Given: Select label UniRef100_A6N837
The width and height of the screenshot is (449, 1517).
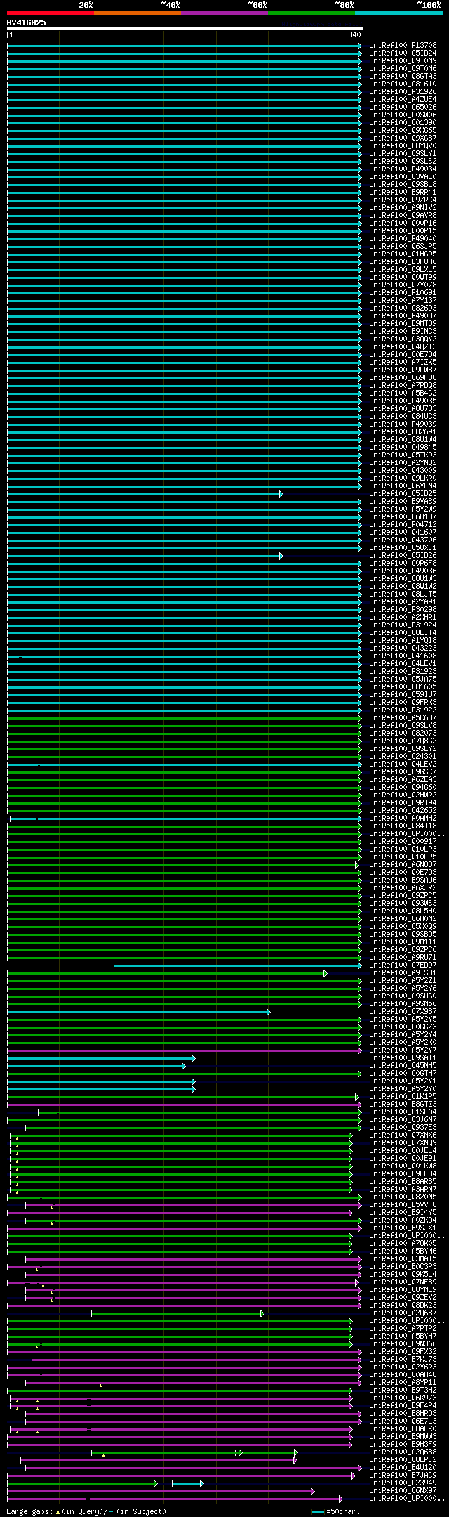Looking at the screenshot, I should coord(403,864).
